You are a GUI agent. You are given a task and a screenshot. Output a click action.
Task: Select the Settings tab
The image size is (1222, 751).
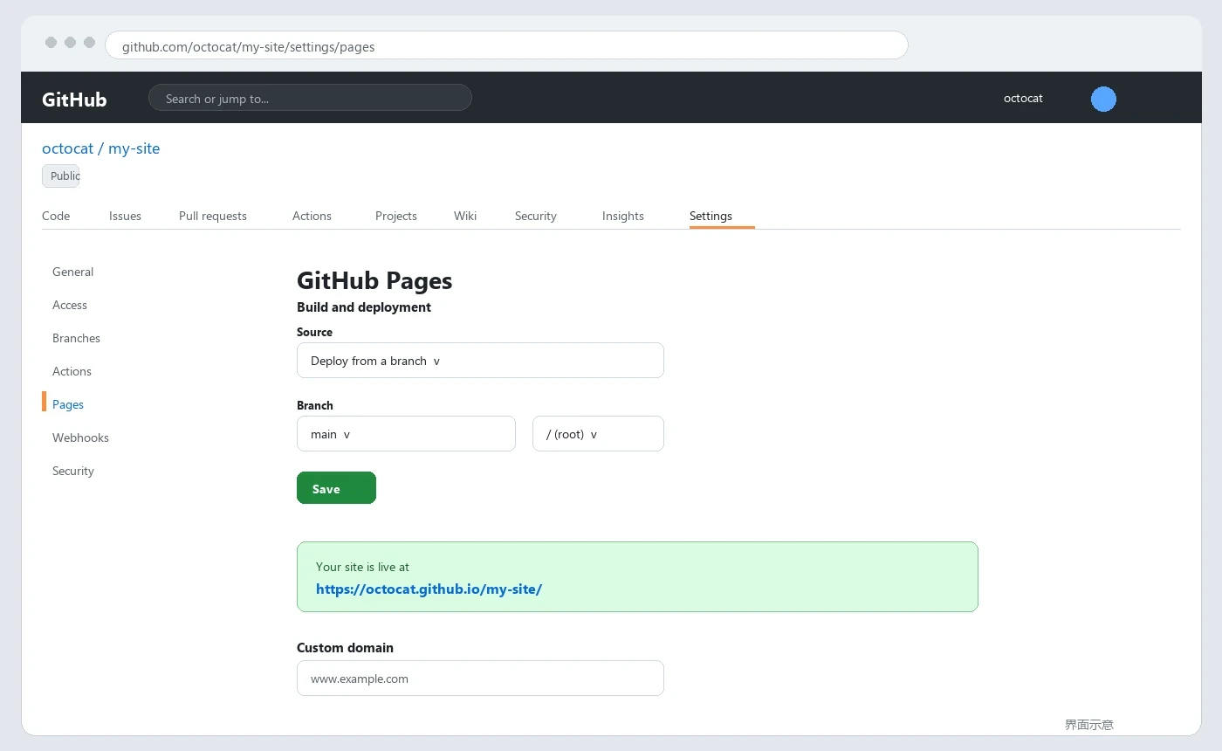[x=711, y=216]
